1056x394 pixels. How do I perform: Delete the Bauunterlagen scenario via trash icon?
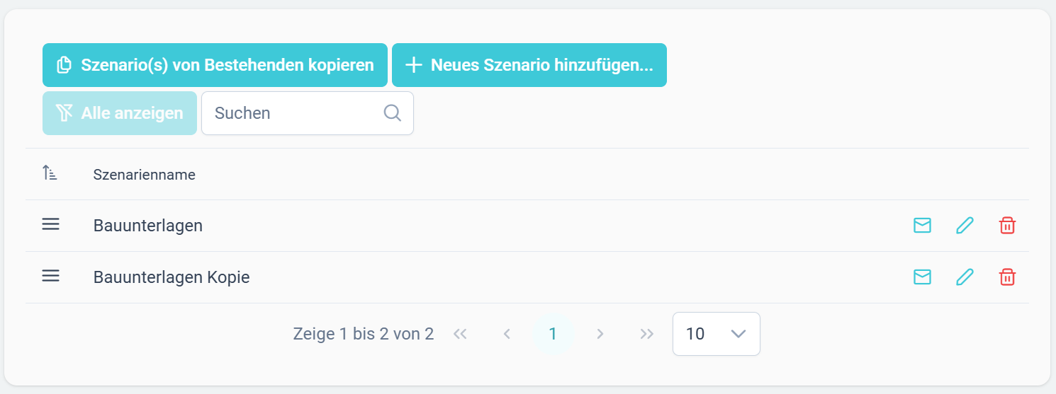pos(1007,226)
